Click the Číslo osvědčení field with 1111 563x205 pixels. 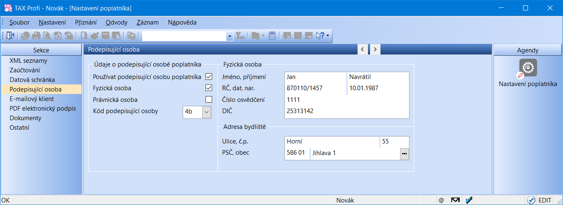pos(346,100)
